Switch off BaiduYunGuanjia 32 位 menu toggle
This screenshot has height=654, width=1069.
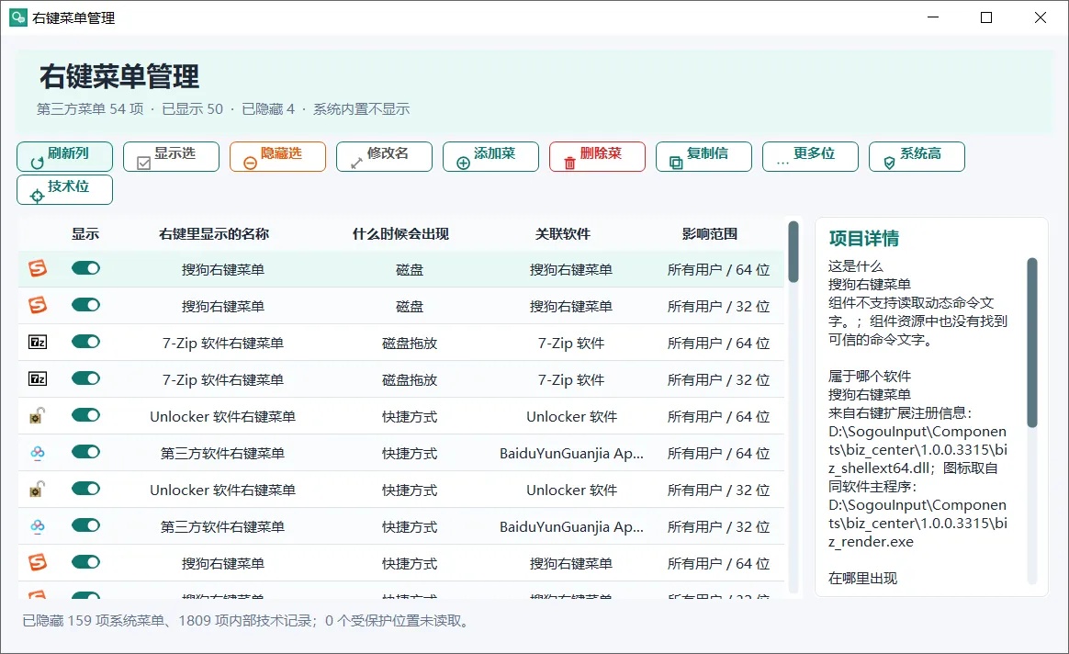tap(86, 525)
